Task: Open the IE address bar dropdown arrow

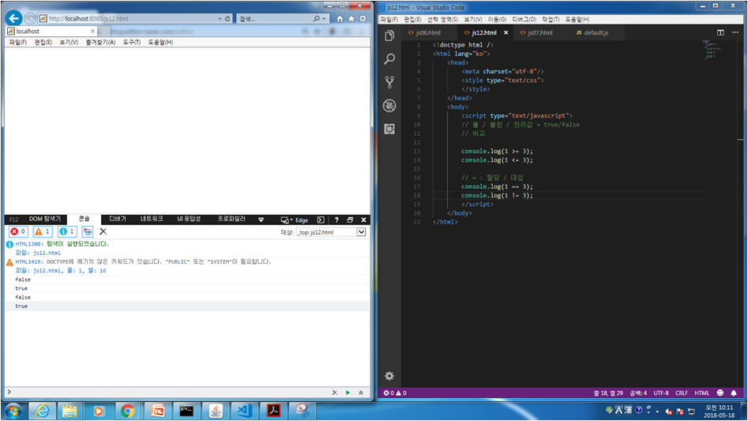Action: click(220, 19)
